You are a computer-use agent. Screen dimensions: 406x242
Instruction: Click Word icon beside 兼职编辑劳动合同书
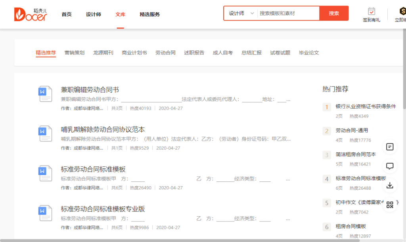(x=45, y=94)
